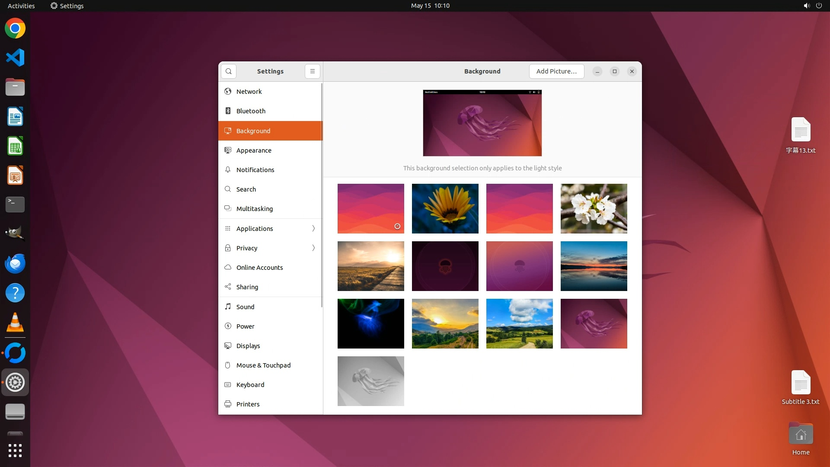
Task: Expand the Applications chevron arrow
Action: coord(313,228)
